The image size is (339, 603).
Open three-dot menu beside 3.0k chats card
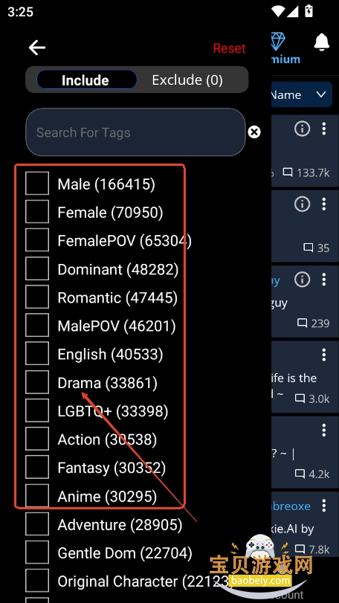click(x=324, y=354)
